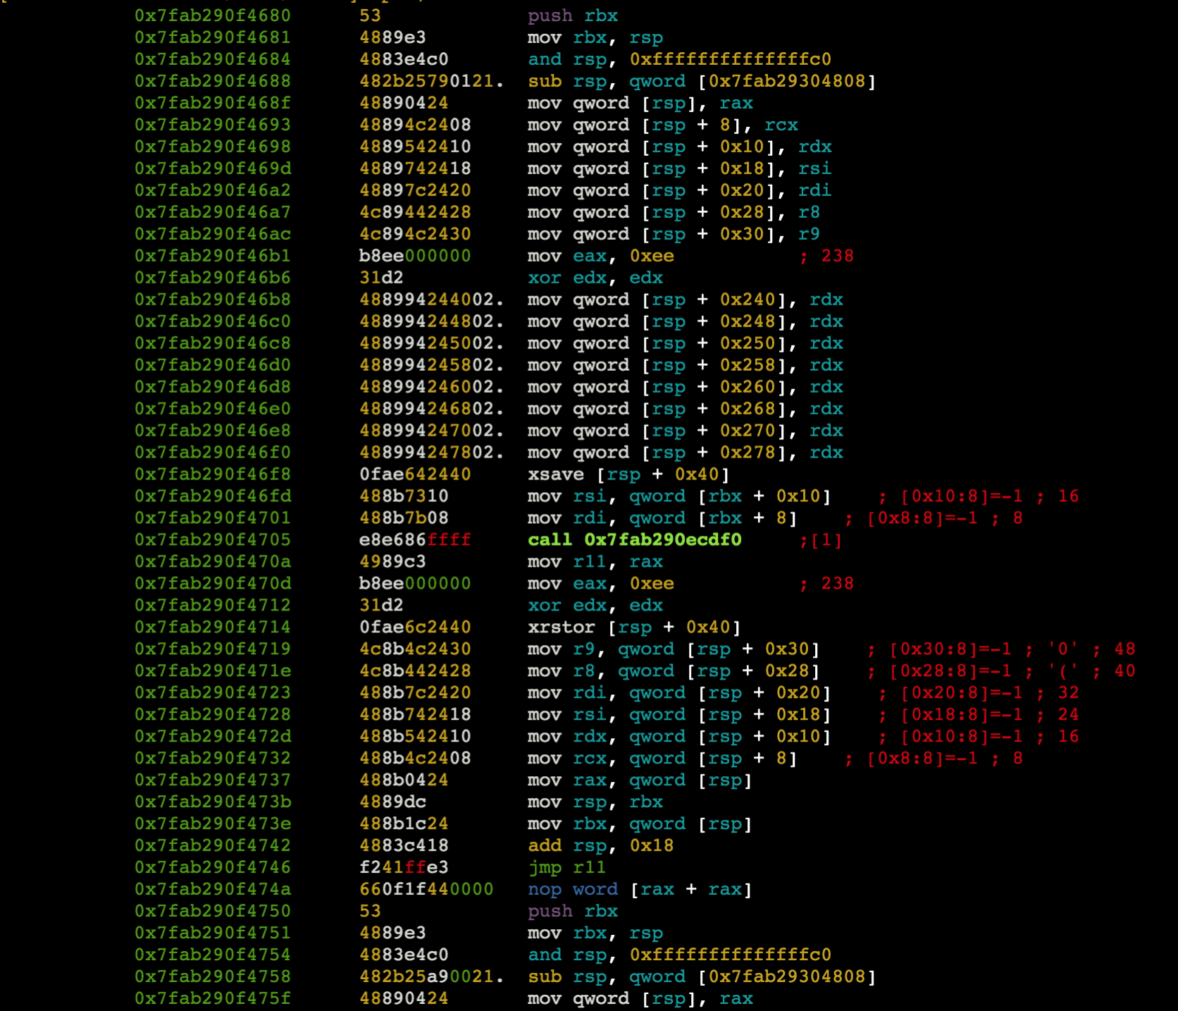Click the address 0x7fab290f4746
Screen dimensions: 1178x1011
pos(212,867)
